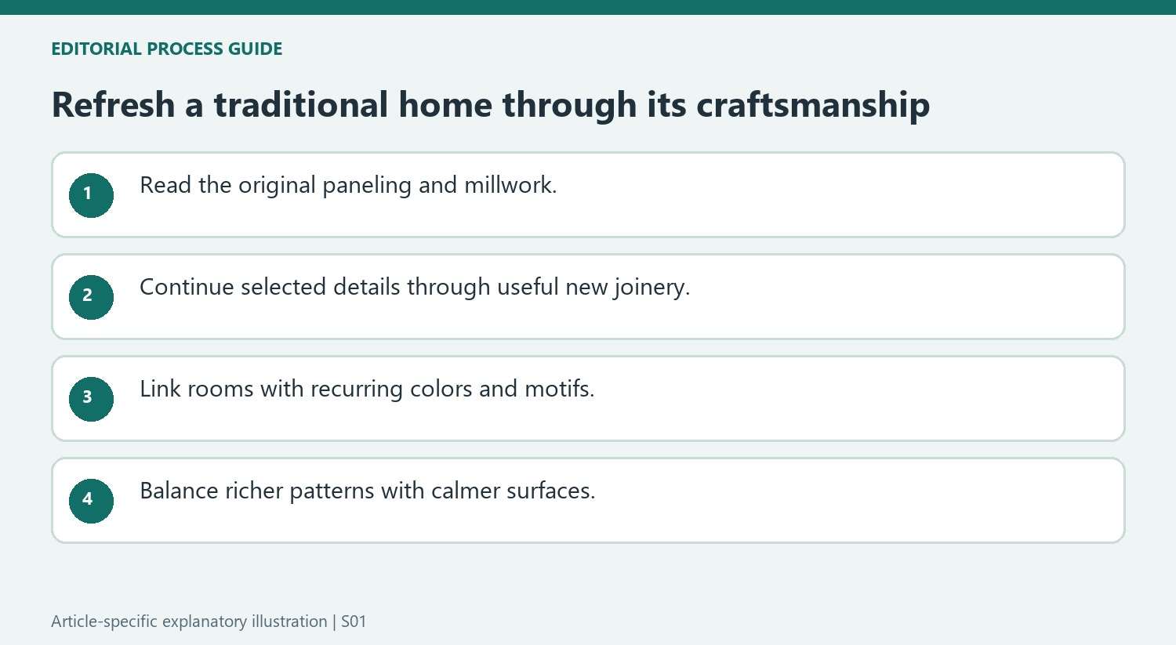Click the number 1 circle badge
The image size is (1176, 645).
point(91,195)
